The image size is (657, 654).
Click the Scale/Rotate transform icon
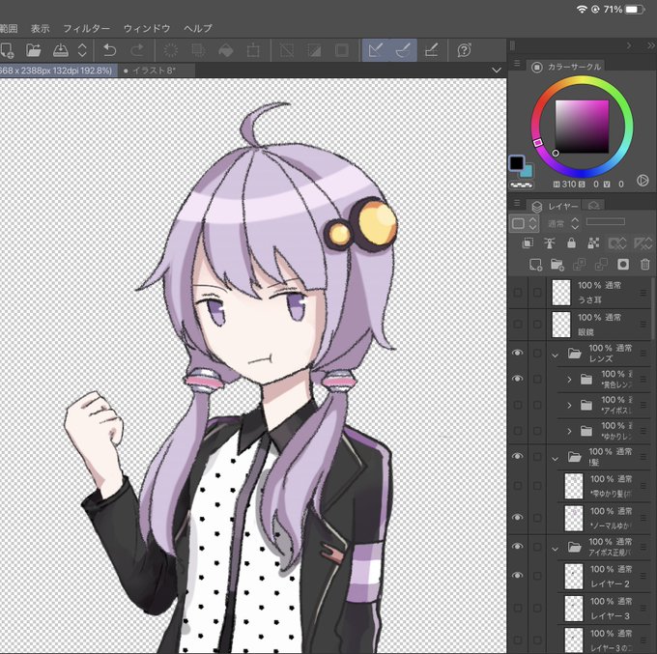coord(253,50)
